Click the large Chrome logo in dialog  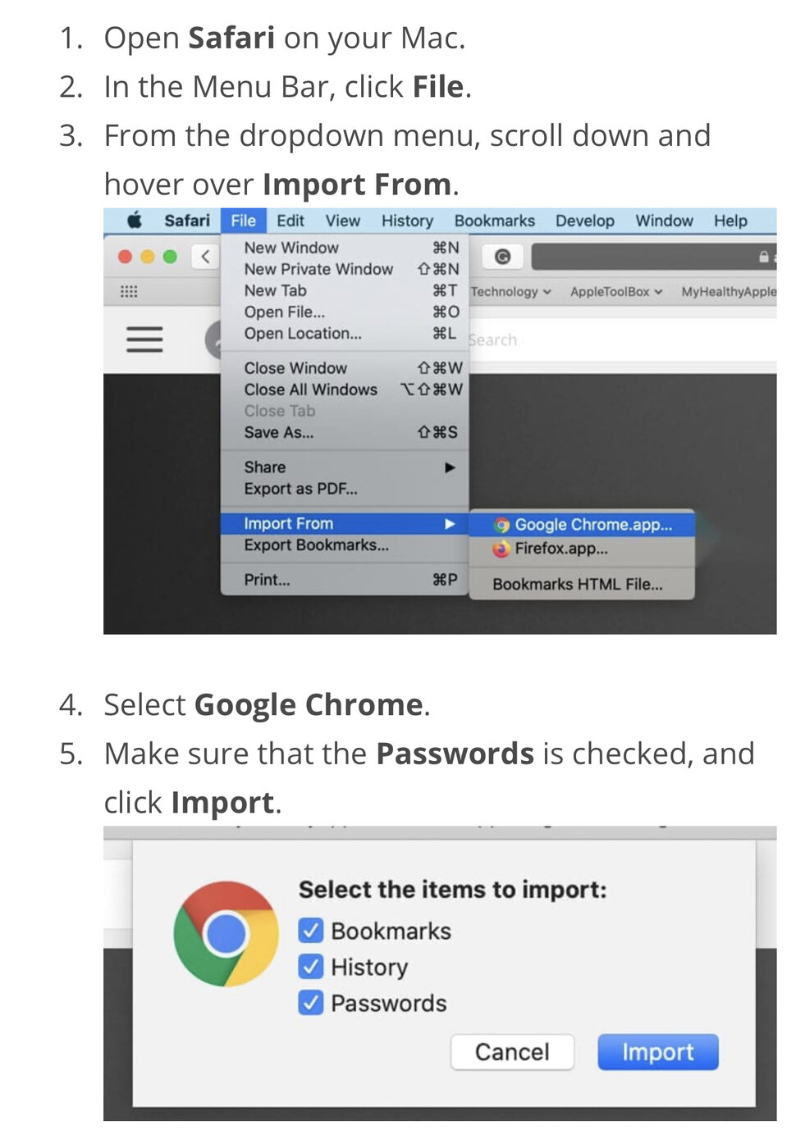tap(226, 934)
